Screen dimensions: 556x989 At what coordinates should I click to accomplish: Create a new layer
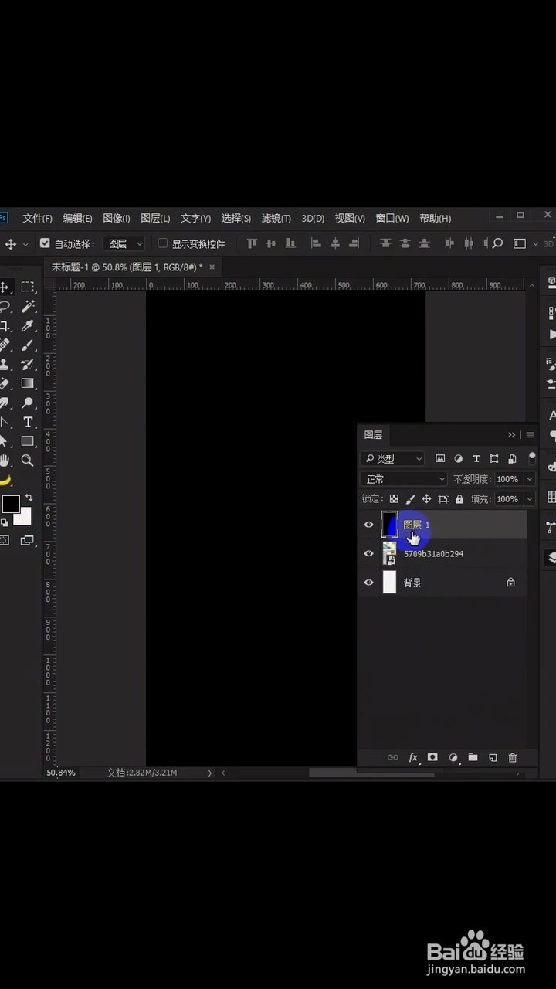(x=493, y=758)
